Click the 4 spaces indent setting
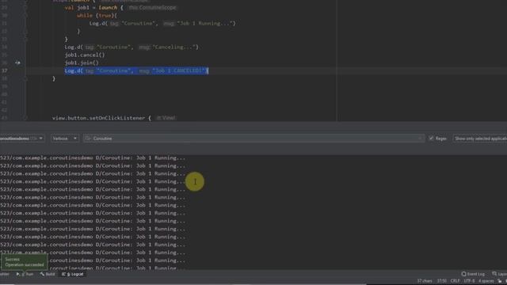Screen dimensions: 507x285 486,281
